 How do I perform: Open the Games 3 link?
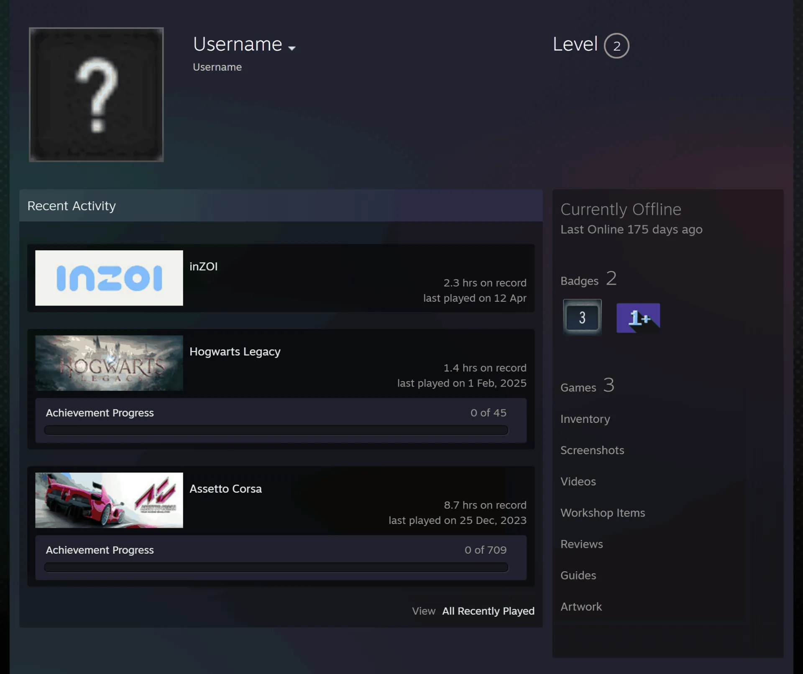point(587,385)
